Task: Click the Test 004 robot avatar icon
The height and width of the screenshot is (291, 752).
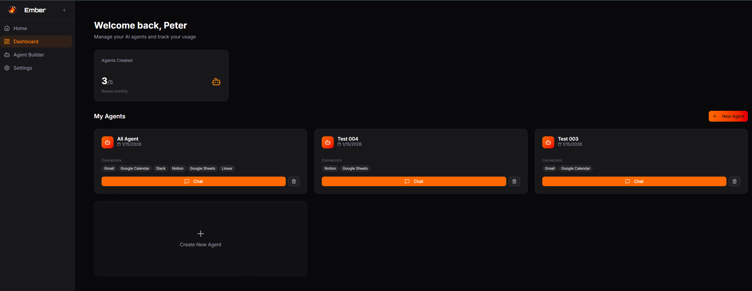Action: (328, 142)
